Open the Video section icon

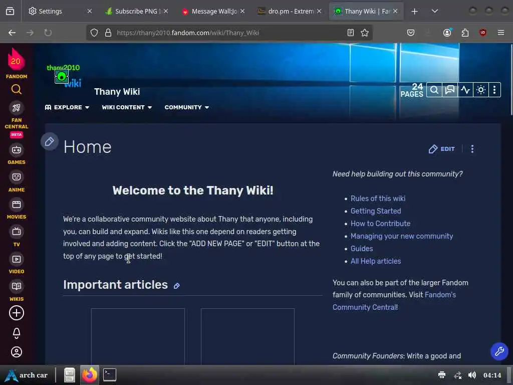(x=17, y=259)
